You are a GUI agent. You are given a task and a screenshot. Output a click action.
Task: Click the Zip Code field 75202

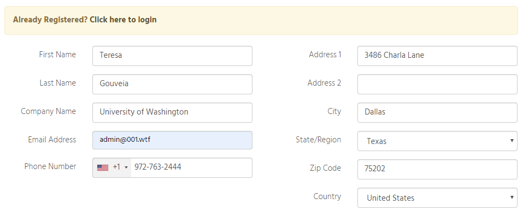[437, 169]
